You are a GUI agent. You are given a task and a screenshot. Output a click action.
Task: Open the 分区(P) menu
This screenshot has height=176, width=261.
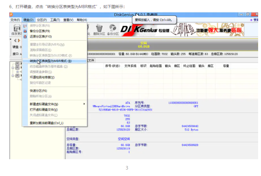click(42, 20)
